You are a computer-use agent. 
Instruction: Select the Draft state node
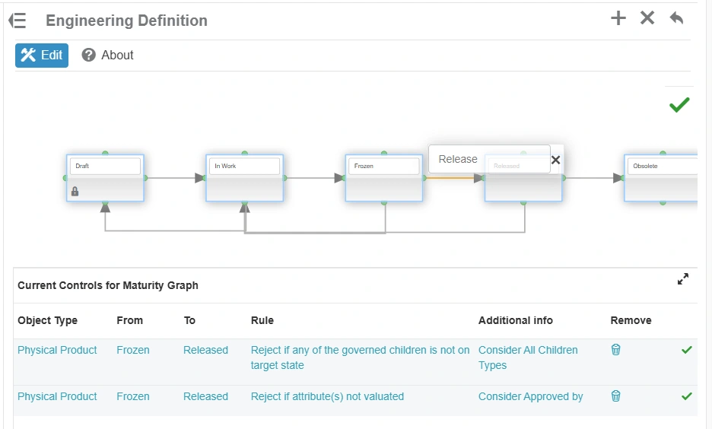[105, 186]
